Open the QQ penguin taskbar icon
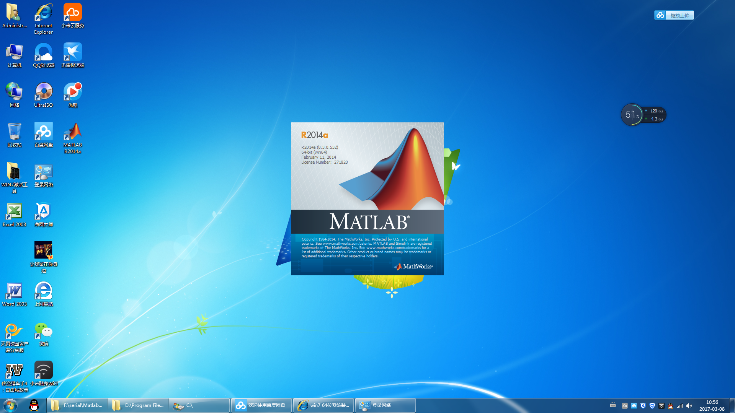 (34, 405)
